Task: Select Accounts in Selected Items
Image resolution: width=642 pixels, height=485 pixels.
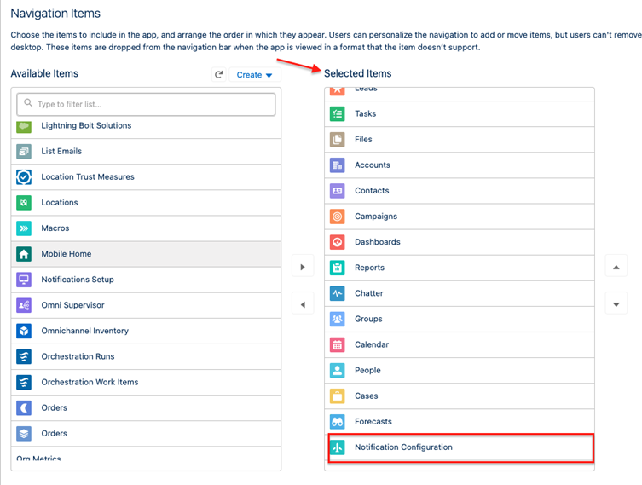Action: click(460, 165)
